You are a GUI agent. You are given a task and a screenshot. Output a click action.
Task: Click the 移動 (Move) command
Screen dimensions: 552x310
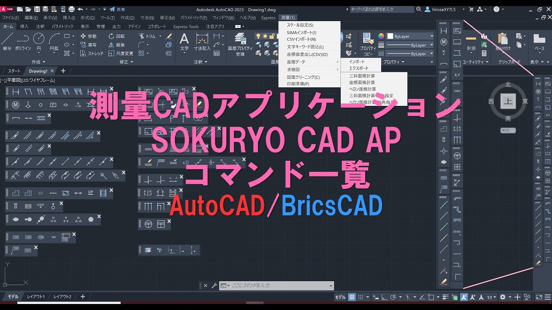88,36
